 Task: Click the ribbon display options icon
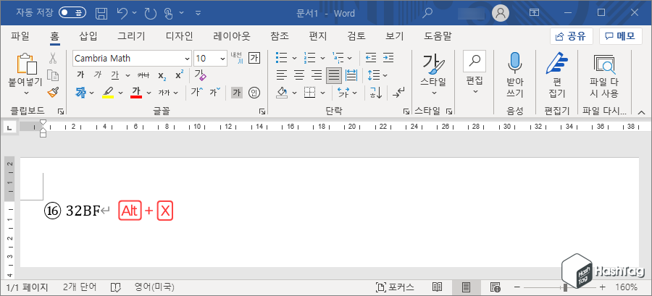[535, 13]
